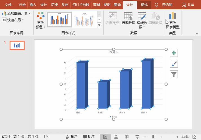This screenshot has height=140, width=201.
Task: Select the second hatched chart style thumbnail
Action: (84, 20)
